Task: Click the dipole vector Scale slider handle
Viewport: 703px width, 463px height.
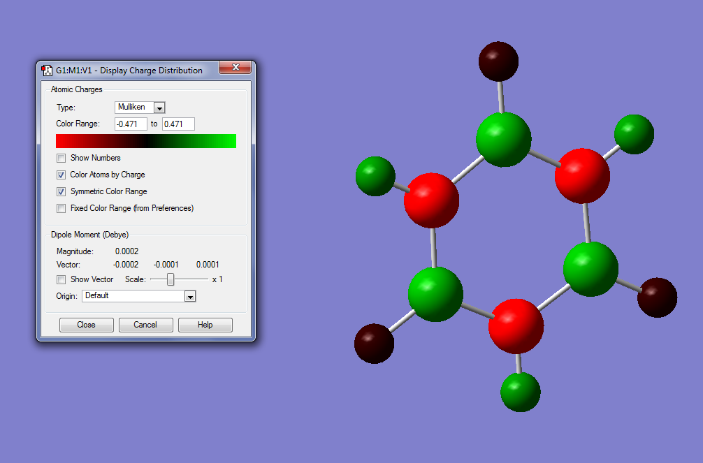Action: click(171, 279)
